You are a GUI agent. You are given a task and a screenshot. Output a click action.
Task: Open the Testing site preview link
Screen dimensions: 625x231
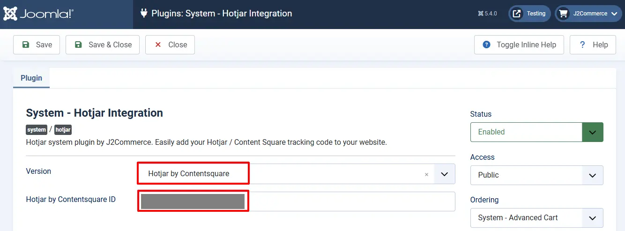(530, 14)
